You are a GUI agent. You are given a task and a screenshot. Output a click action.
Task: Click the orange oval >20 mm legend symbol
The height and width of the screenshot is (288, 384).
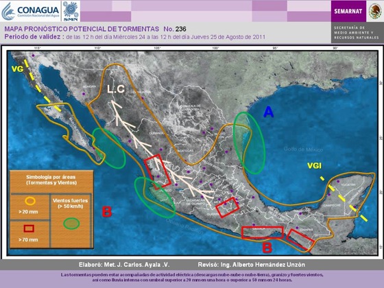coord(30,201)
